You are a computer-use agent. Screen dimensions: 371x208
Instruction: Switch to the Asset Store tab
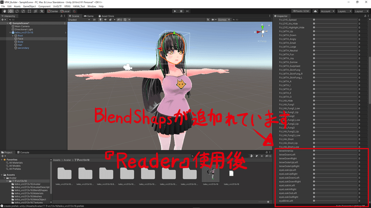(106, 16)
